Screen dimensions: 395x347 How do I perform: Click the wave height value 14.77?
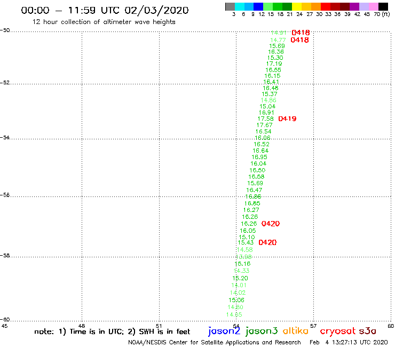pyautogui.click(x=278, y=40)
